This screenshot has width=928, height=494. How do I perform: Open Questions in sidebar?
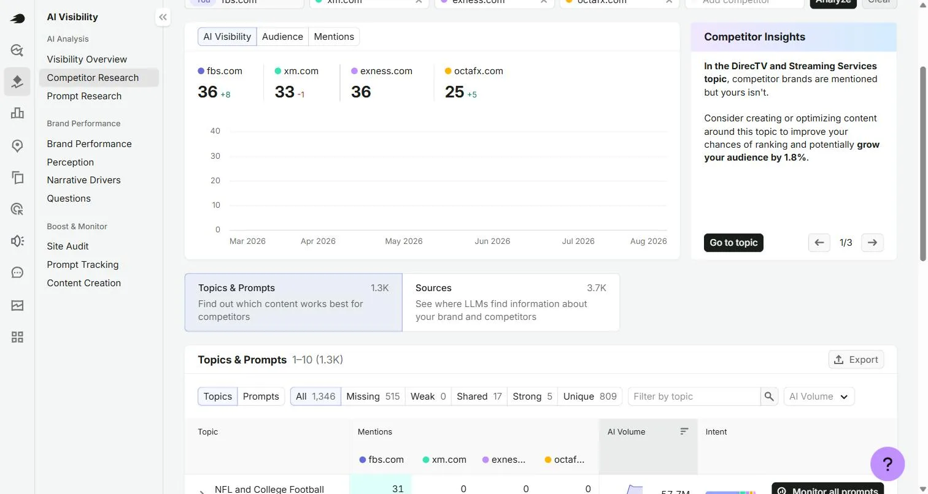coord(69,199)
